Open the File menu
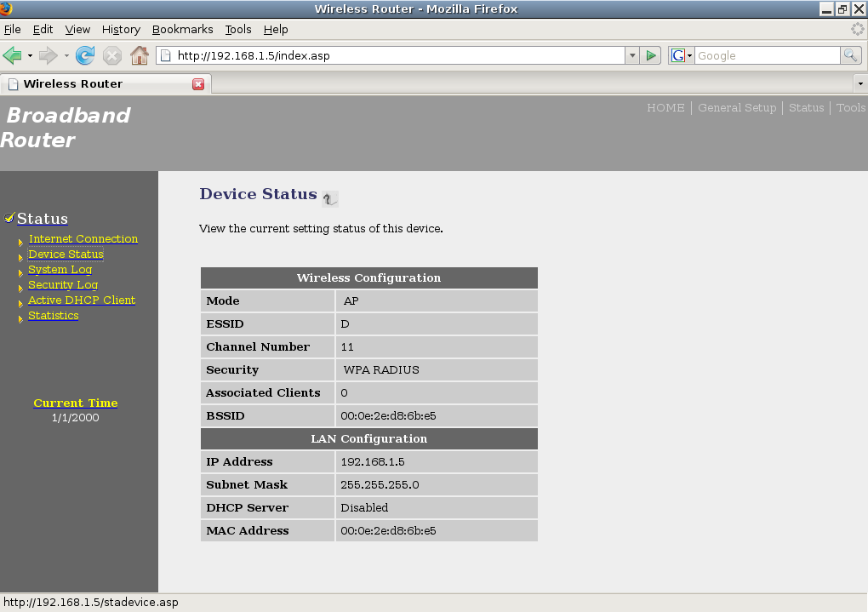This screenshot has width=868, height=612. [12, 29]
